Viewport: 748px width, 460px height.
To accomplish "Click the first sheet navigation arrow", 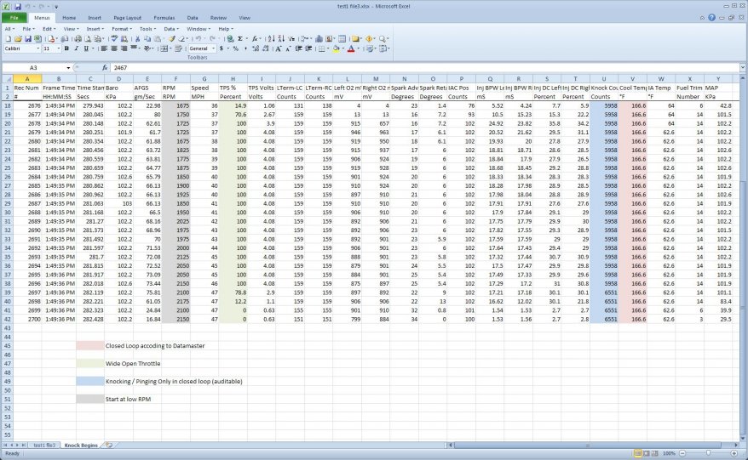I will [x=6, y=446].
